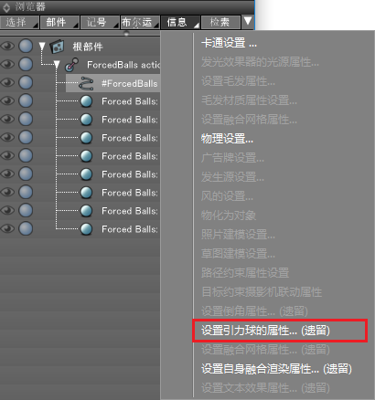Image resolution: width=375 pixels, height=400 pixels.
Task: Open the 选择 button menu
Action: 19,22
